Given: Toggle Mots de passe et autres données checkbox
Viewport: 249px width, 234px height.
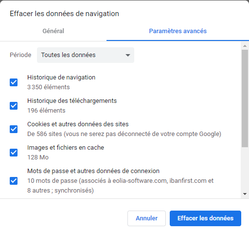Looking at the screenshot, I should pyautogui.click(x=14, y=181).
